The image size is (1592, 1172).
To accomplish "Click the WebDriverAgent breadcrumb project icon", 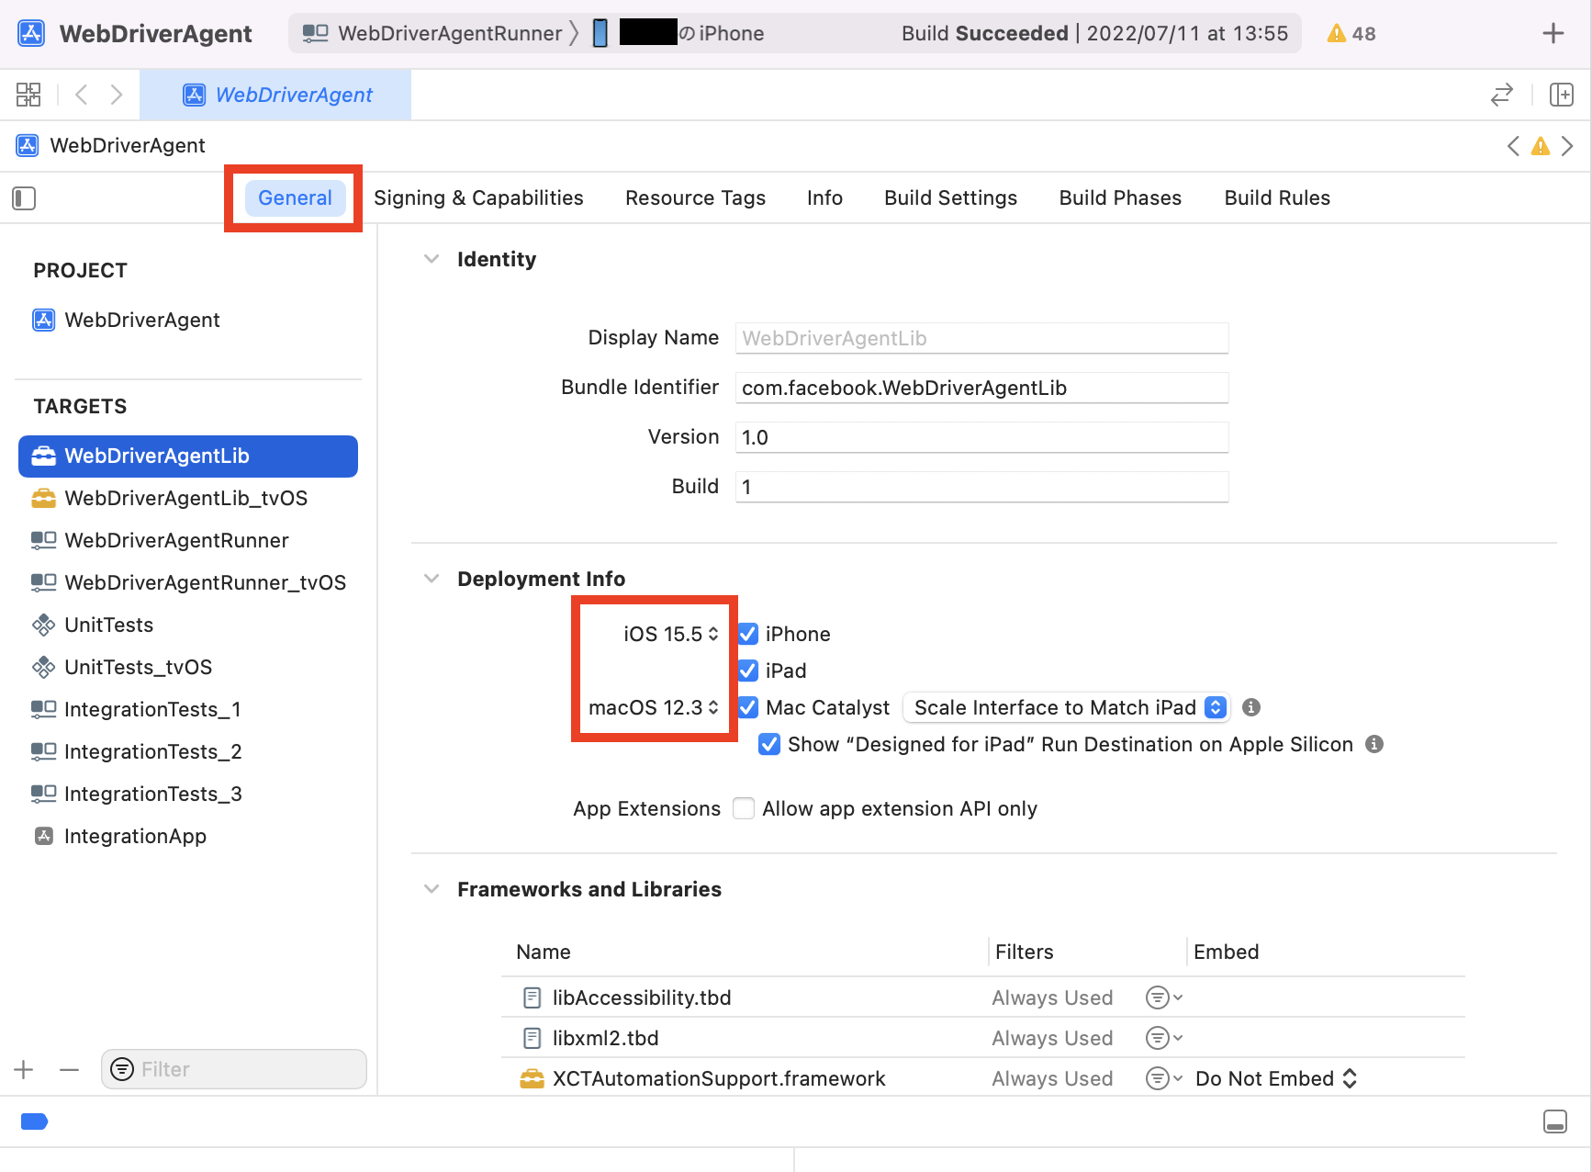I will [x=28, y=145].
